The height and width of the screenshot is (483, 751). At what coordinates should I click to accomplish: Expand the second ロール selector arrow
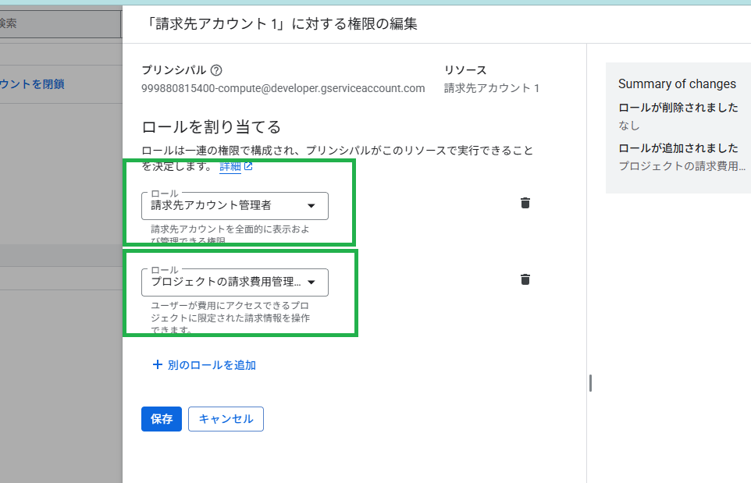[x=312, y=282]
